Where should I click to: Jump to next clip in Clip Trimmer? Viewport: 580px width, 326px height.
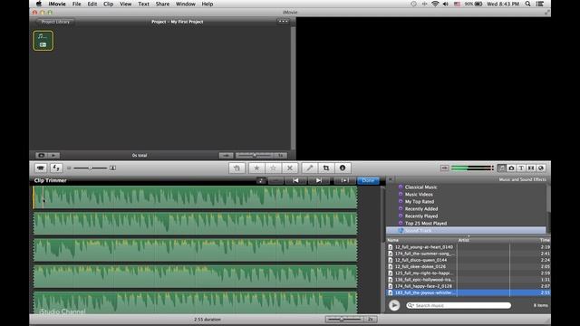(x=318, y=180)
